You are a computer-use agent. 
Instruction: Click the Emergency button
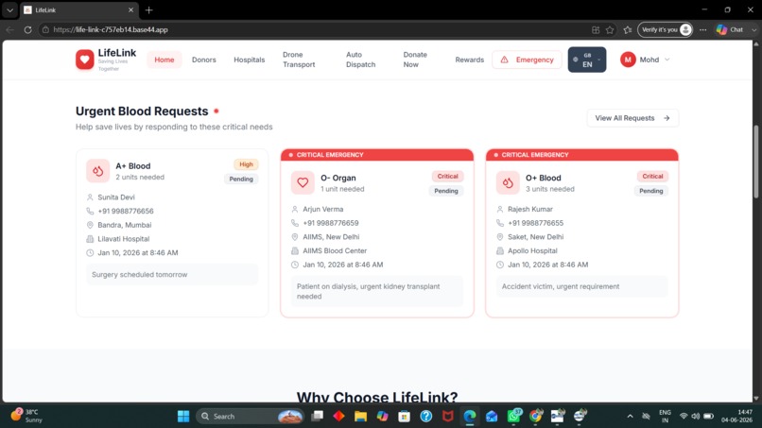point(527,60)
